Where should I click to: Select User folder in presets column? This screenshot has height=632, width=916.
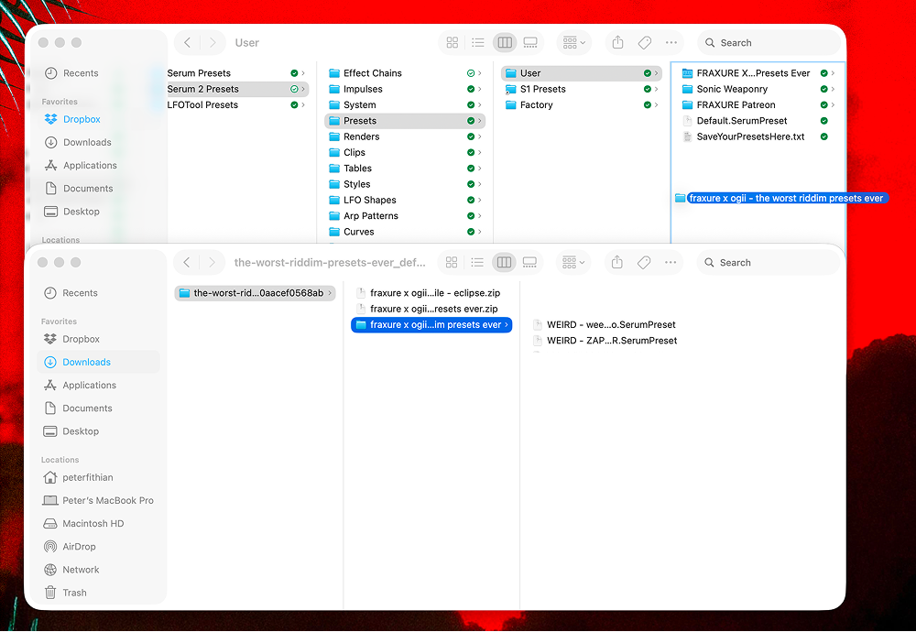point(582,73)
